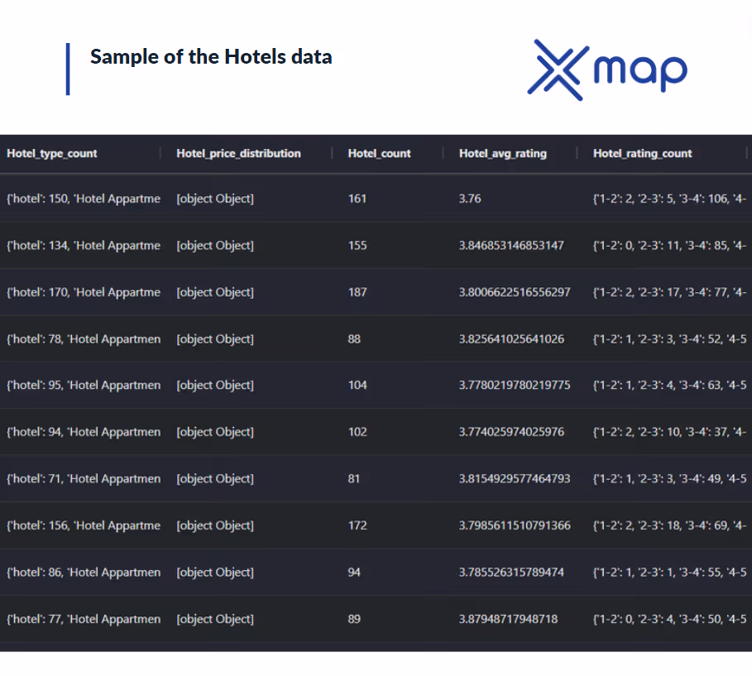The height and width of the screenshot is (676, 752).
Task: Click the average rating value 3.76
Action: [x=470, y=199]
